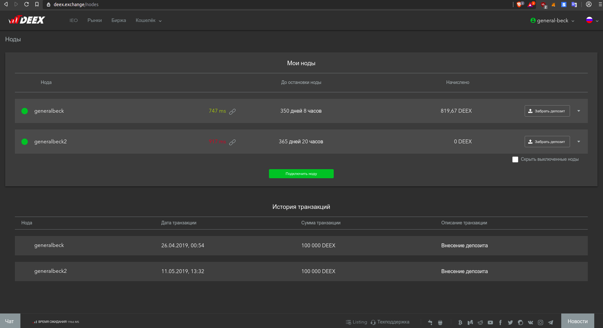Image resolution: width=603 pixels, height=328 pixels.
Task: Click the DEEX logo
Action: click(27, 20)
